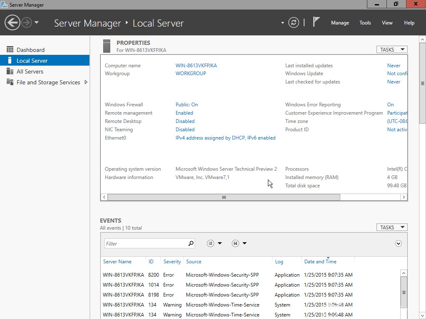Click the Properties scroll right arrow
This screenshot has height=319, width=426.
point(404,197)
